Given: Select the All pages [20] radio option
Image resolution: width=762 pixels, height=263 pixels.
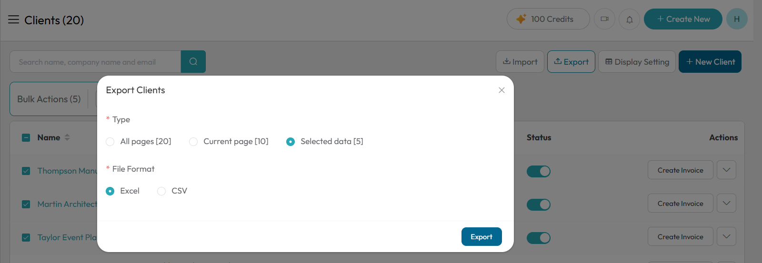Looking at the screenshot, I should pyautogui.click(x=110, y=142).
